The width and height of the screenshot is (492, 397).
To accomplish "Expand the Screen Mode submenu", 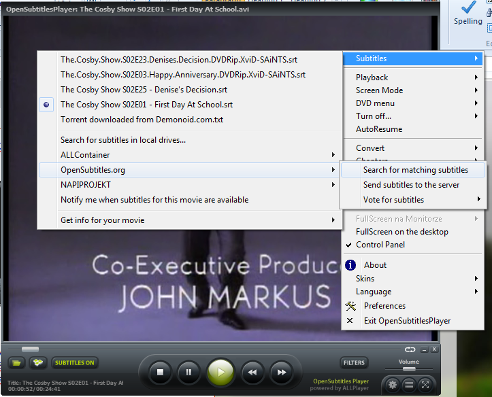I will [x=412, y=90].
